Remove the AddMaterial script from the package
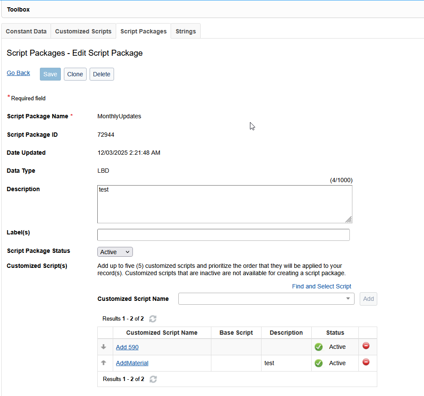The height and width of the screenshot is (396, 424). coord(366,362)
